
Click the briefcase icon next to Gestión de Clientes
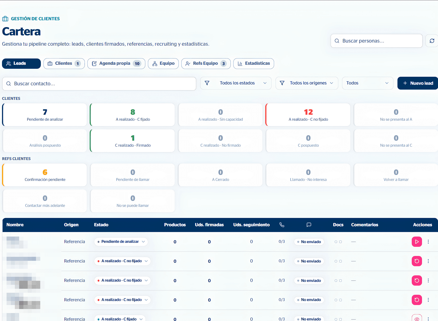click(x=5, y=19)
